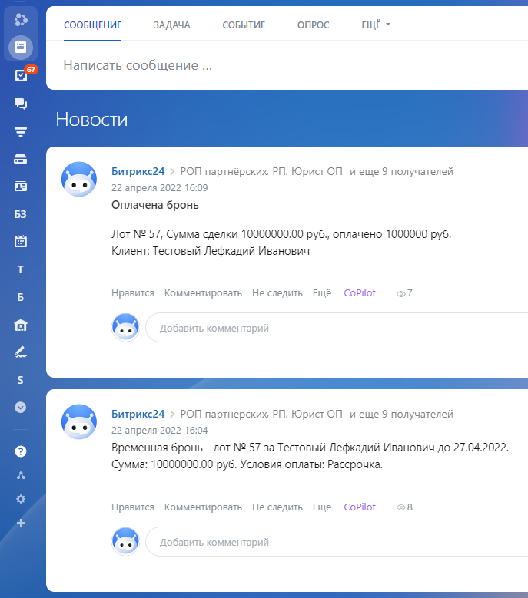Open the settings gear in sidebar
528x598 pixels.
pyautogui.click(x=21, y=499)
